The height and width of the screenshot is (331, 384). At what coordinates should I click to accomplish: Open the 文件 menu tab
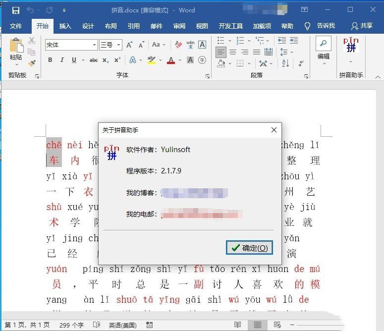[16, 26]
